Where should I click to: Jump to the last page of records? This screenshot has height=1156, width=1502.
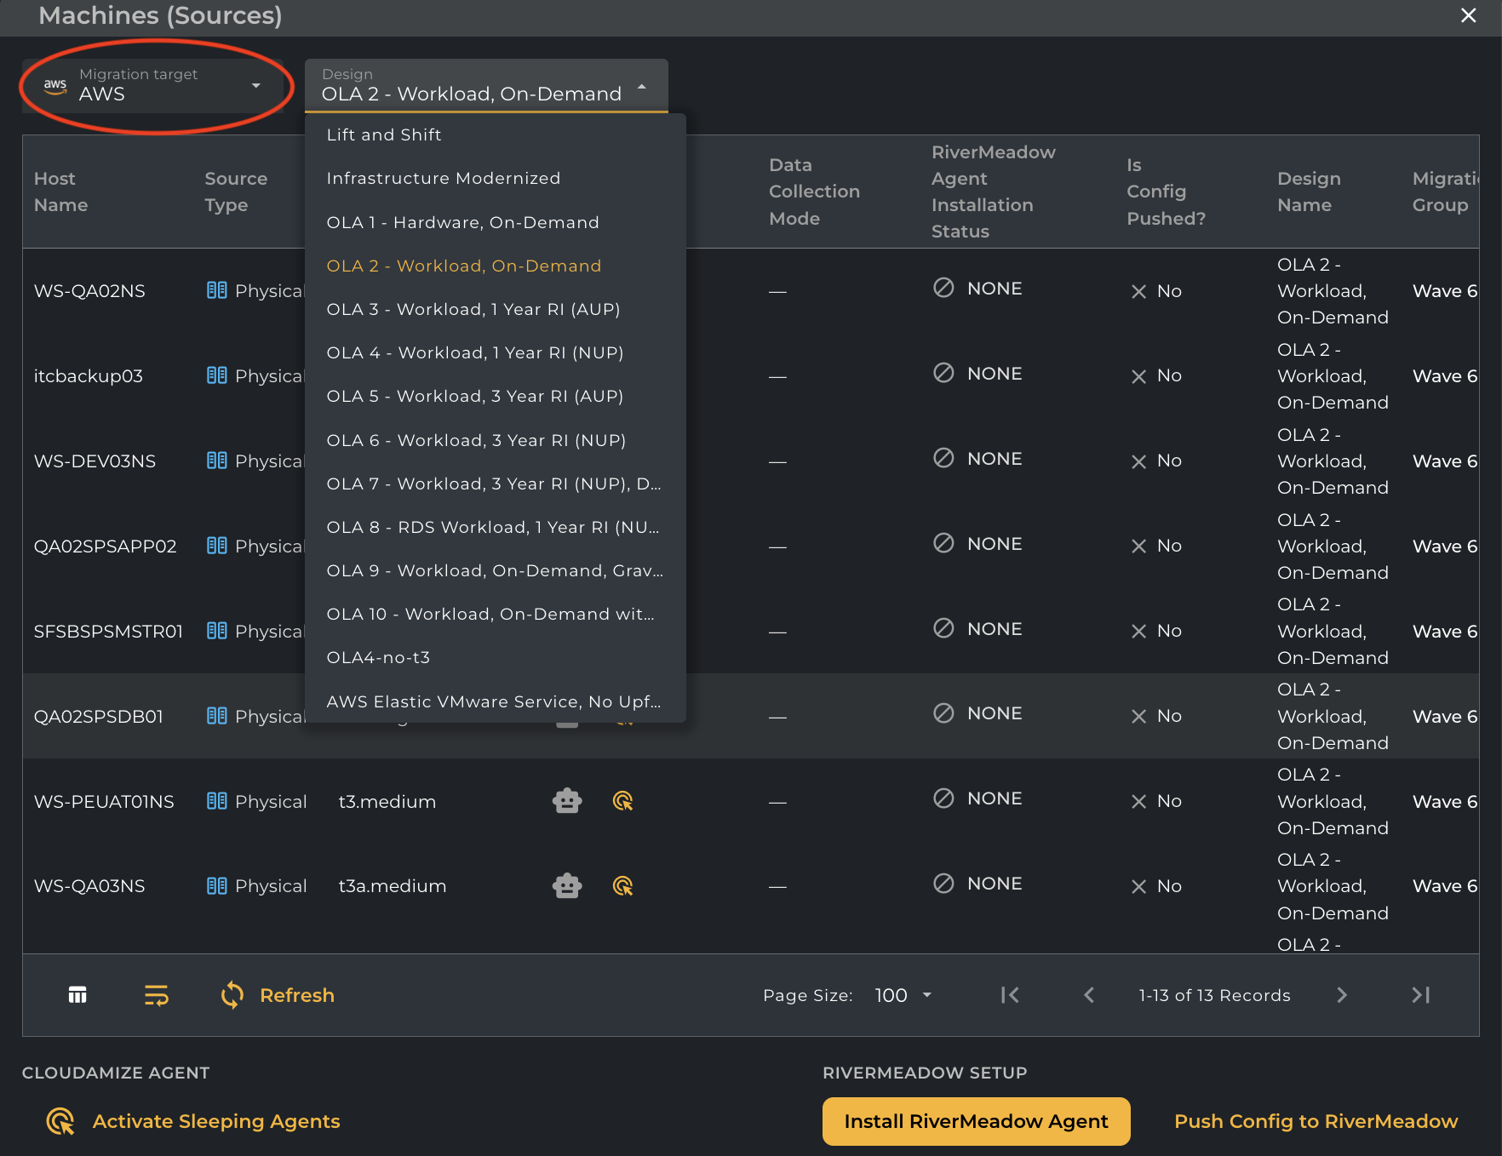[1421, 995]
